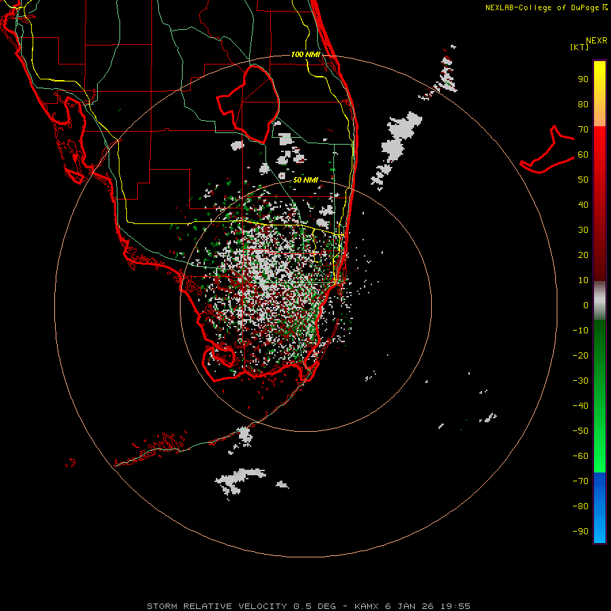This screenshot has height=611, width=611.
Task: Click the gray zero-velocity segment of color bar
Action: click(599, 301)
